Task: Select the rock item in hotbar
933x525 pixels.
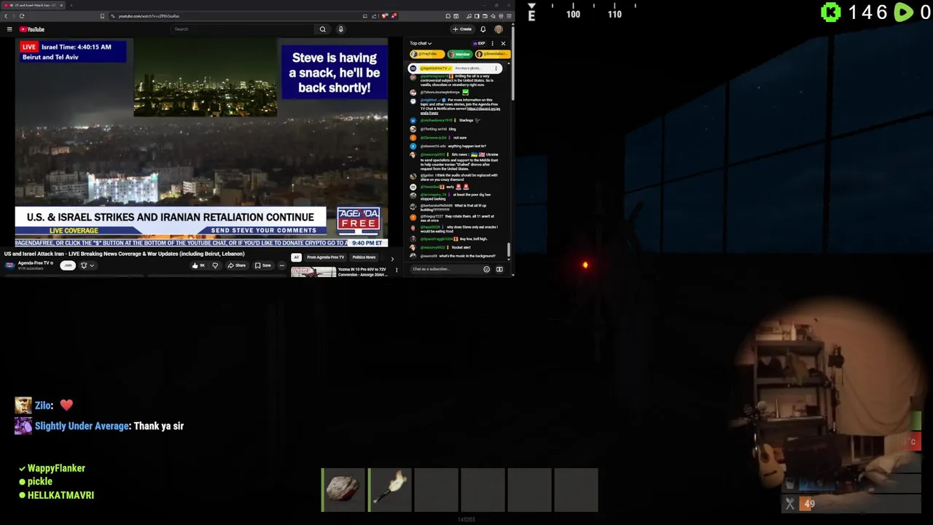Action: point(343,489)
